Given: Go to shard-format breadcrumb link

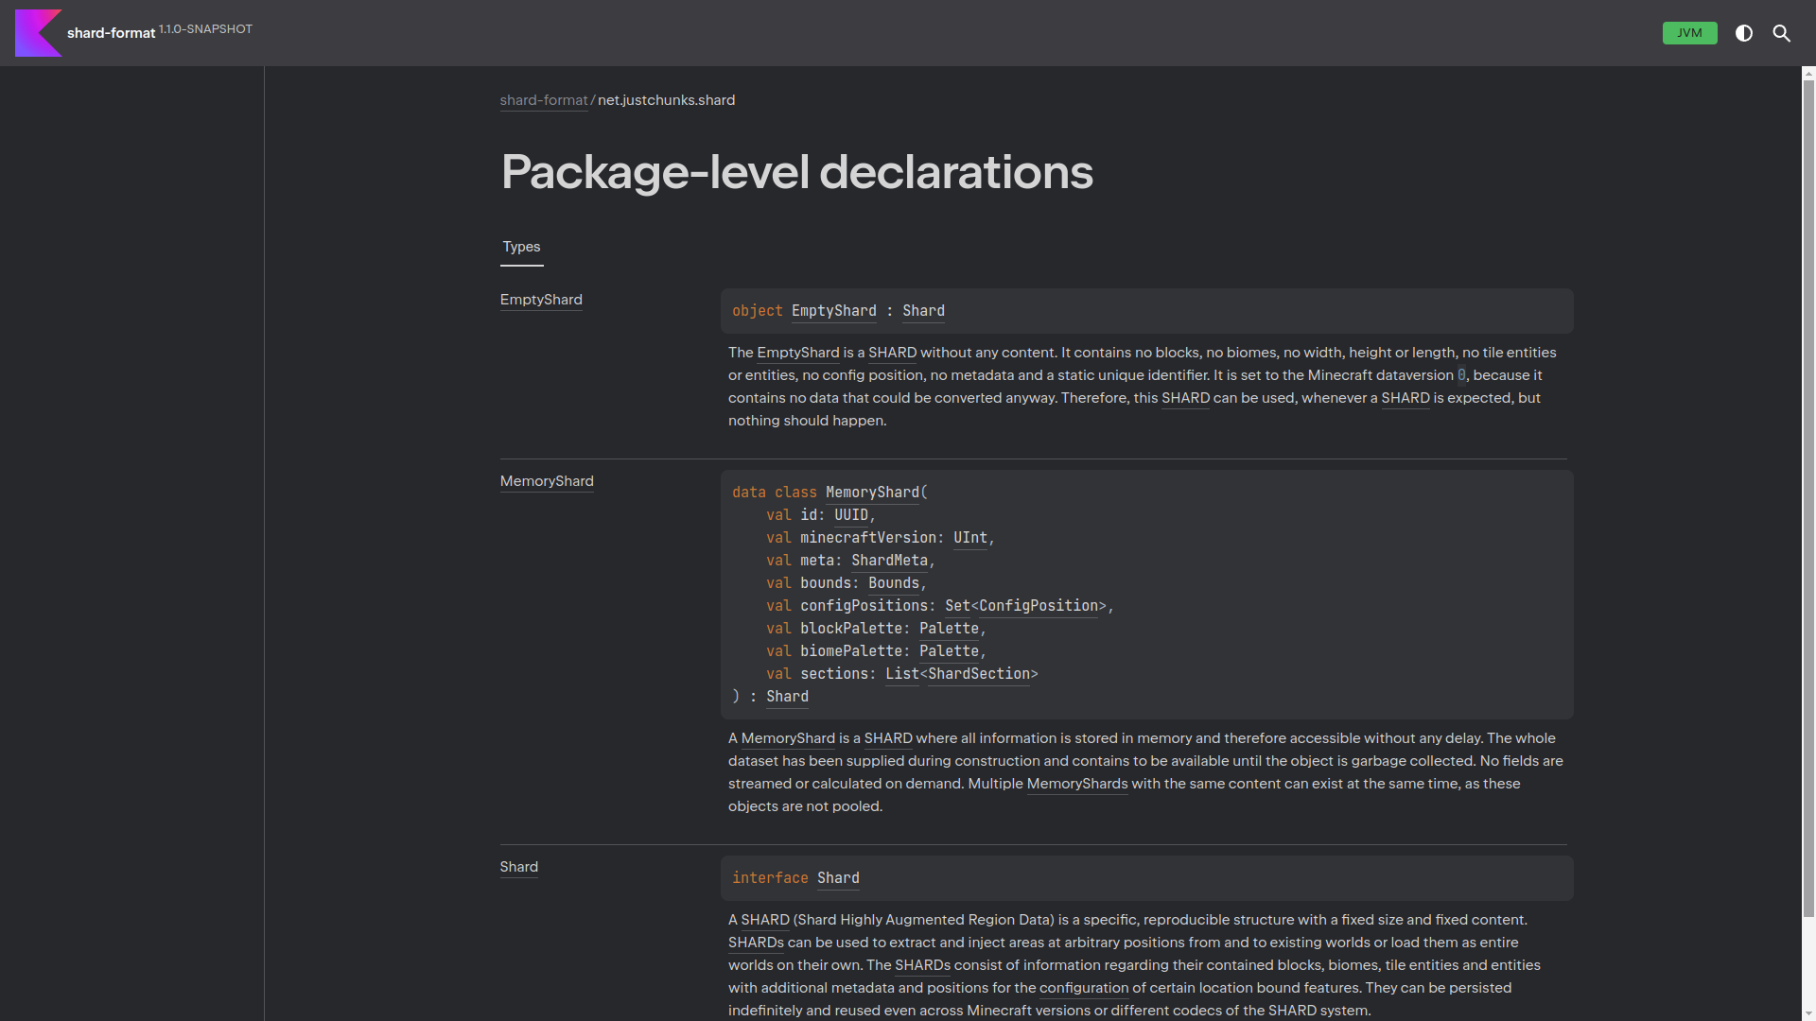Looking at the screenshot, I should coord(544,100).
